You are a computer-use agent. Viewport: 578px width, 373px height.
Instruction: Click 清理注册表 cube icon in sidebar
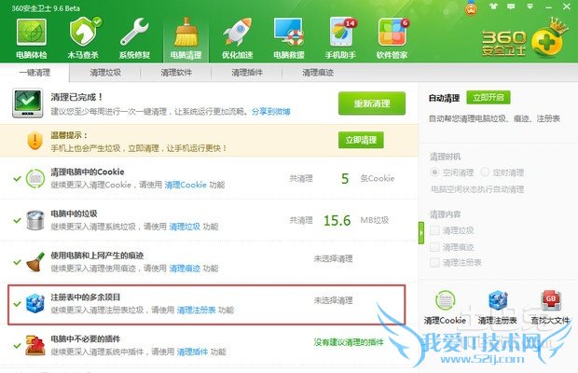coord(498,300)
